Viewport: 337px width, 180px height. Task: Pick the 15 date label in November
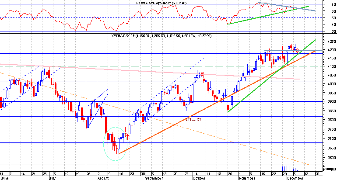[x=263, y=174]
